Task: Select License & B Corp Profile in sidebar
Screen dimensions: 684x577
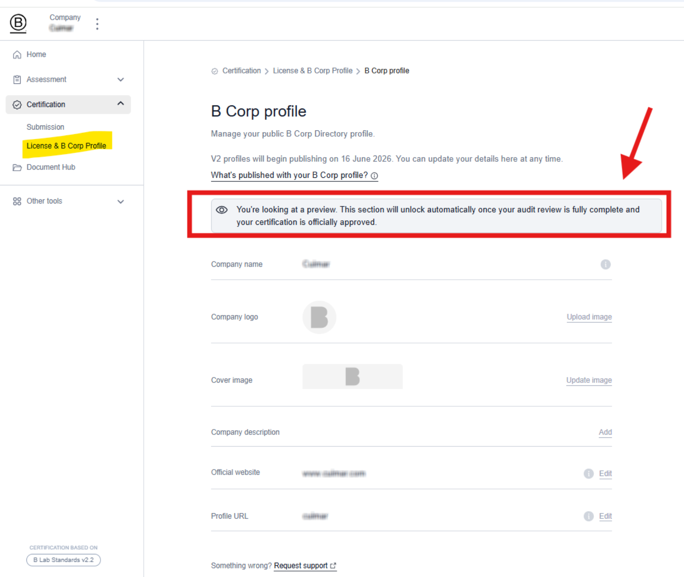Action: 66,146
